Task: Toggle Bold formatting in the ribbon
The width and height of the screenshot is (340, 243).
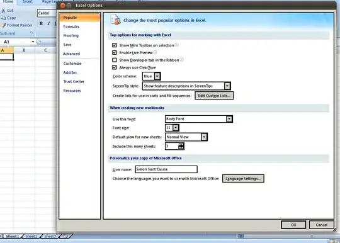Action: click(41, 23)
